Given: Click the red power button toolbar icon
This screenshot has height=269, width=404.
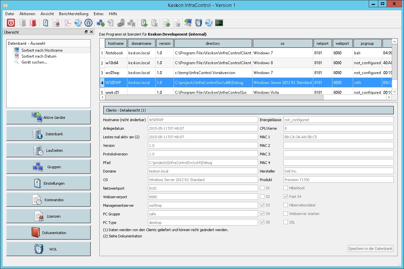Looking at the screenshot, I should pos(11,23).
